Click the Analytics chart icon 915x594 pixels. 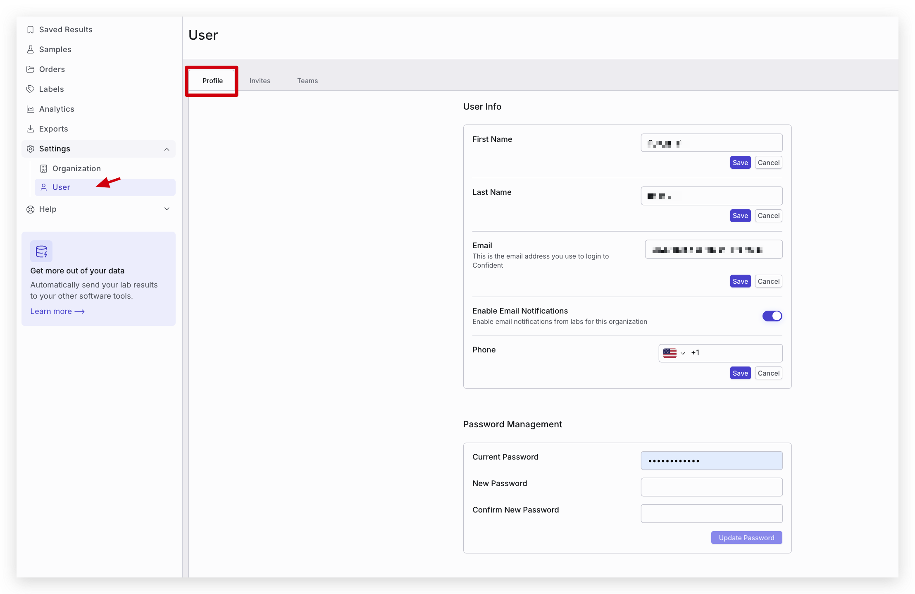30,109
